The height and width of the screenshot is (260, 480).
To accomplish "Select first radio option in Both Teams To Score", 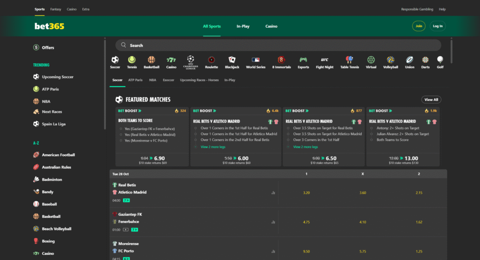I will pos(121,128).
